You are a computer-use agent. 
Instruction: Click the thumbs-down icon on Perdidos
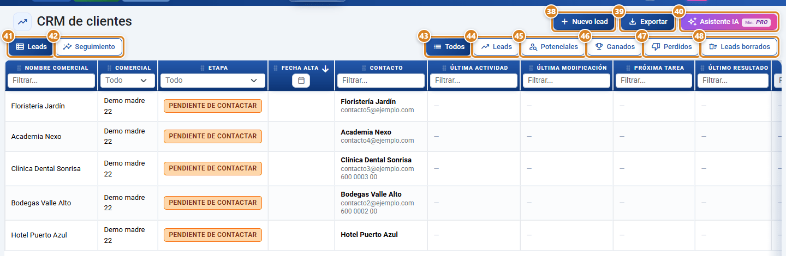[x=656, y=47]
